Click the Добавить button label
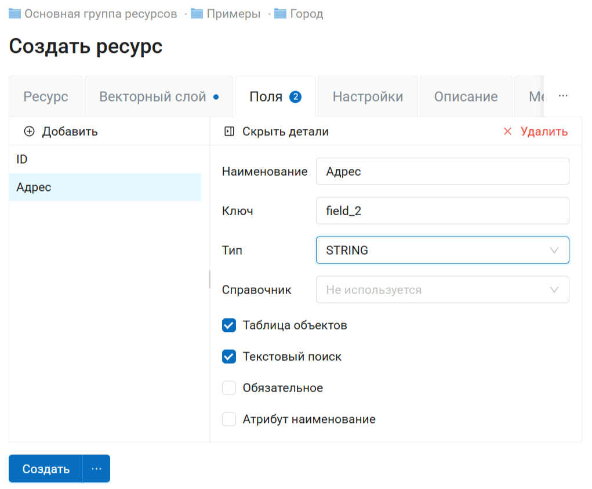 (x=70, y=132)
